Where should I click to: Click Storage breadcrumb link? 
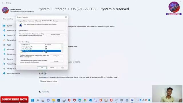[60, 9]
